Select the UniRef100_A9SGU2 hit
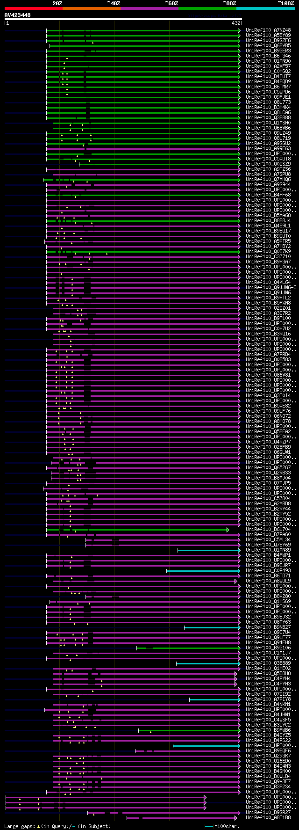Viewport: 299px width, 830px height. point(268,144)
